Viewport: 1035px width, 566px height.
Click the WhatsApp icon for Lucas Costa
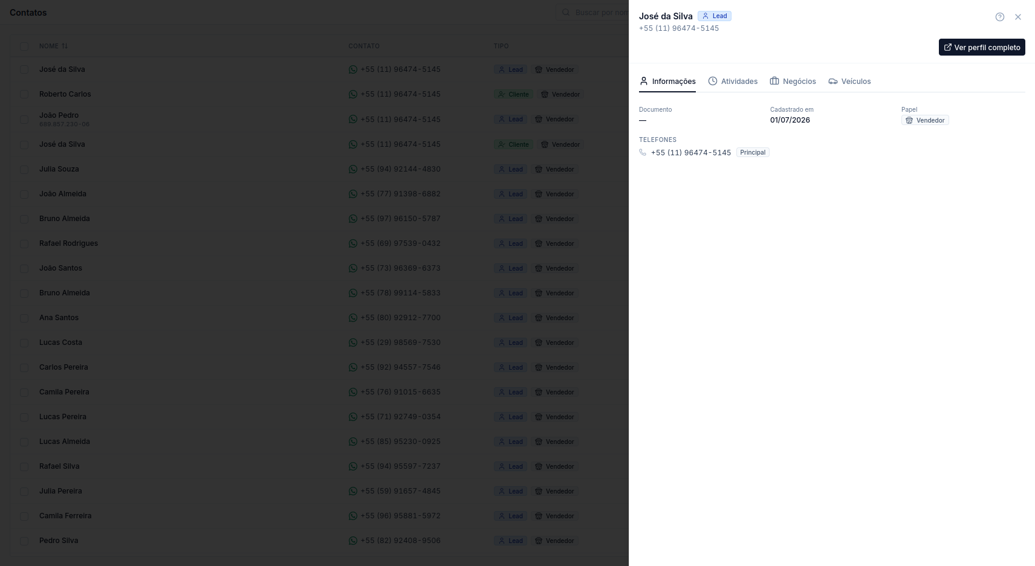pyautogui.click(x=353, y=342)
